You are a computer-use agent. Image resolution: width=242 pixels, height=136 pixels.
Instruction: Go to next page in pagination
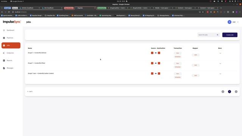click(236, 91)
